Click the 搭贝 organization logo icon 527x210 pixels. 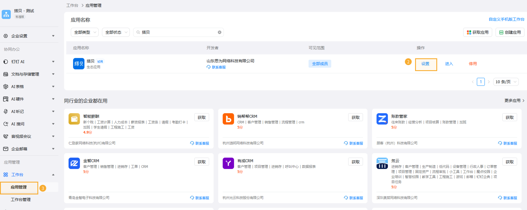6,14
